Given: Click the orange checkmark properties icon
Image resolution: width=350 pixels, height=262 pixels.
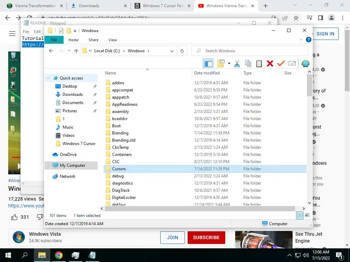Looking at the screenshot, I should [281, 63].
